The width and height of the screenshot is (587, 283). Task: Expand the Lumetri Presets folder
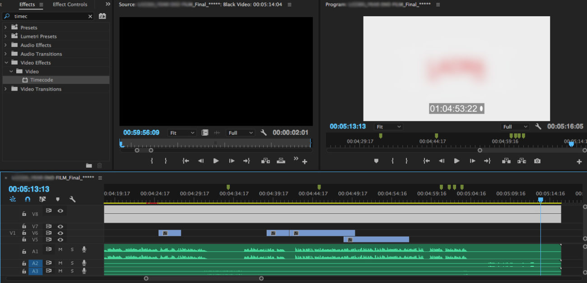click(x=6, y=37)
